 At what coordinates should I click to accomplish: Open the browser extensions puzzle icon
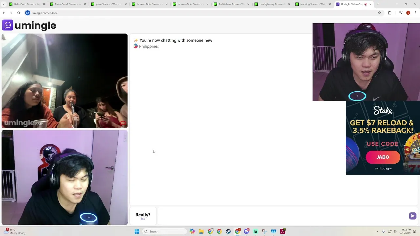click(390, 13)
